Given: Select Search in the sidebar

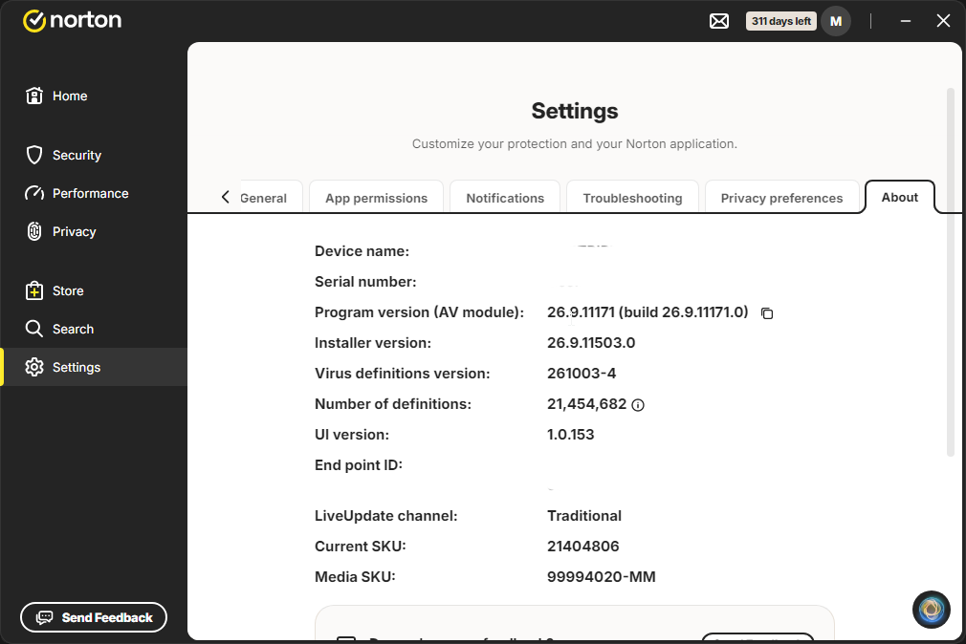Looking at the screenshot, I should click(59, 329).
